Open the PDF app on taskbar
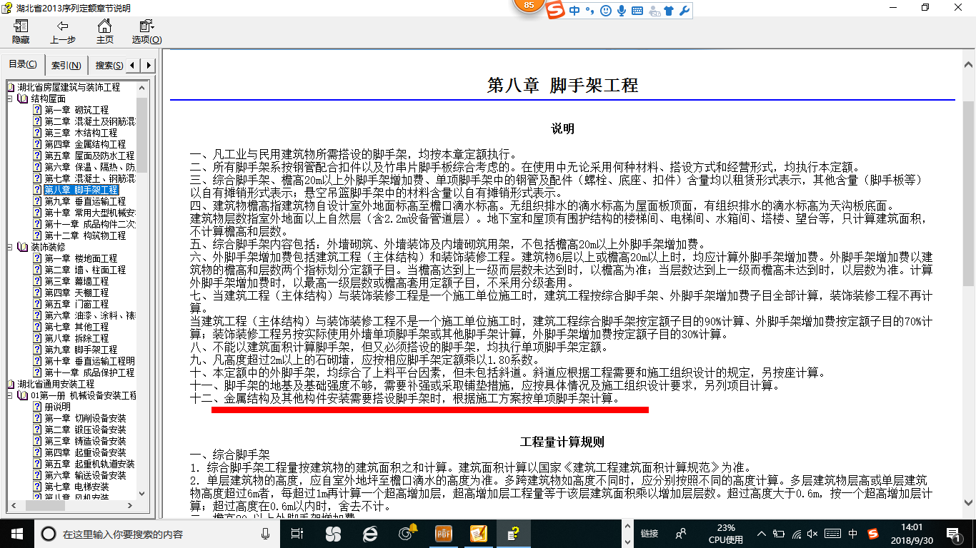 coord(443,533)
